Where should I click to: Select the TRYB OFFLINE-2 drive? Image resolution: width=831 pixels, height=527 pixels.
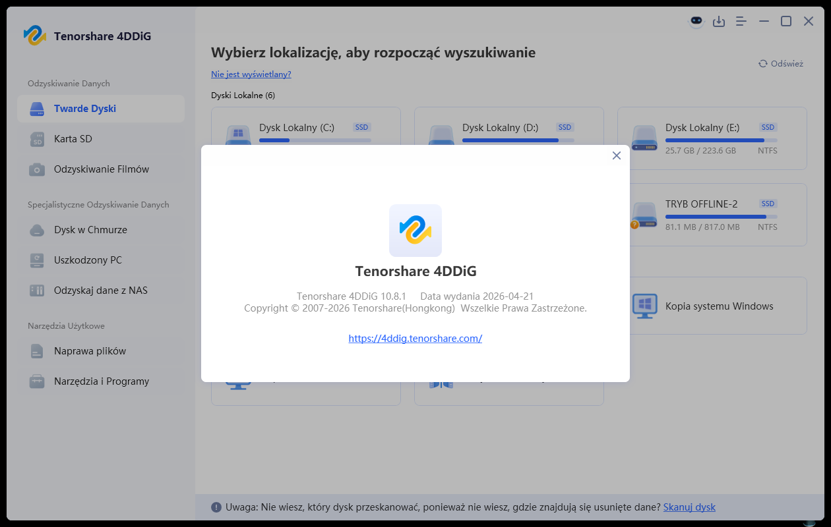tap(712, 215)
